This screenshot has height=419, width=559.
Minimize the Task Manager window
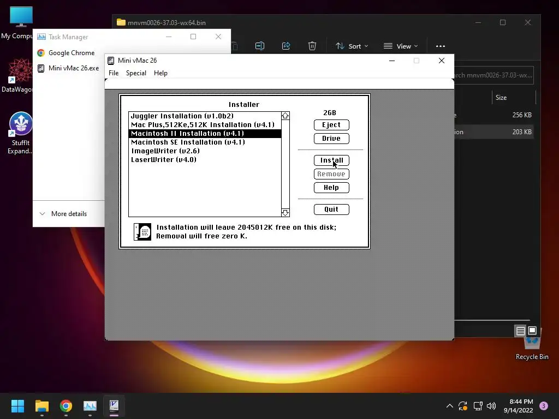click(169, 37)
